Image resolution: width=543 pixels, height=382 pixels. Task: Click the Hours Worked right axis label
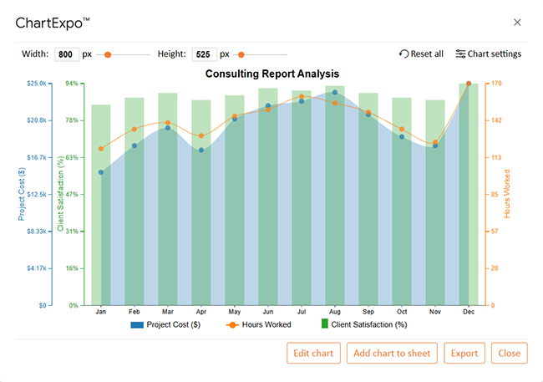pos(506,195)
